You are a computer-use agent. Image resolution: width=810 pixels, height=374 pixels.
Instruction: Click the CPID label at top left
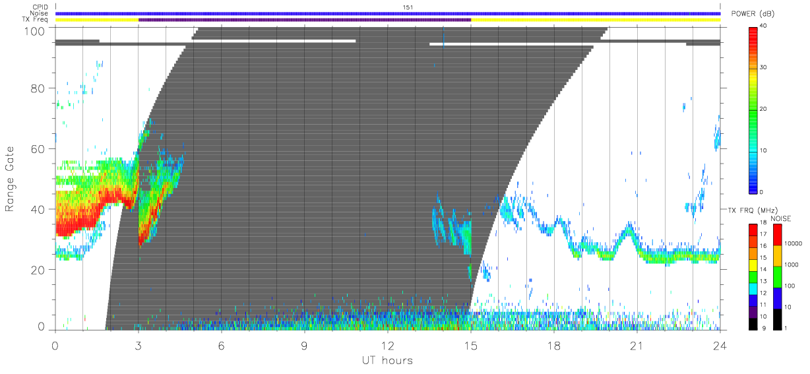click(40, 7)
